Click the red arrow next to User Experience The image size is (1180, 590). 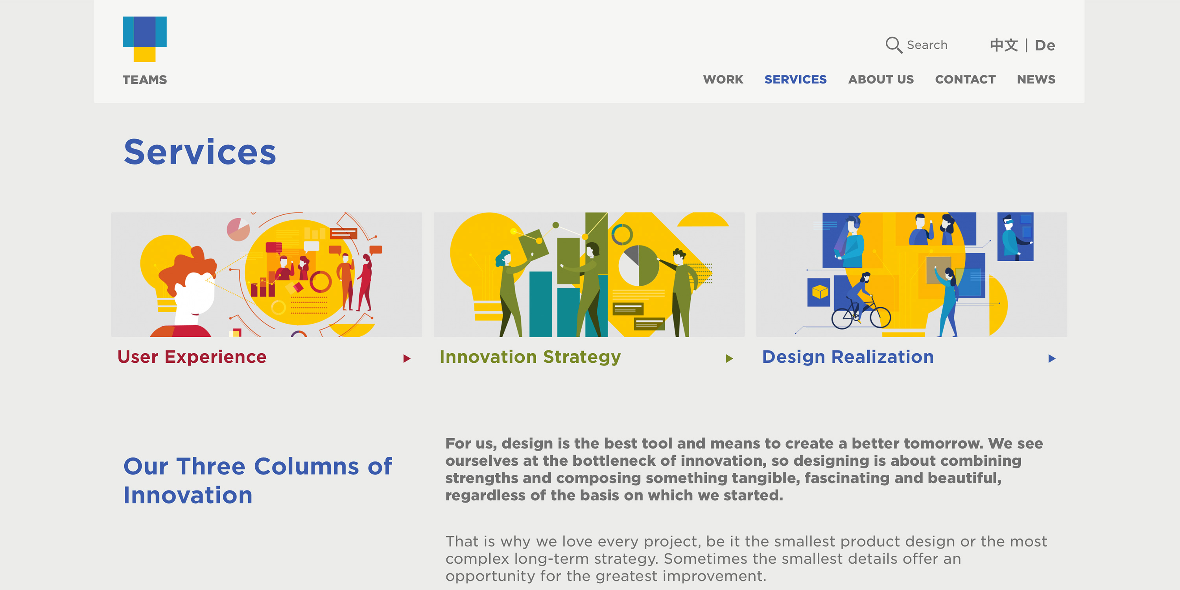click(407, 358)
